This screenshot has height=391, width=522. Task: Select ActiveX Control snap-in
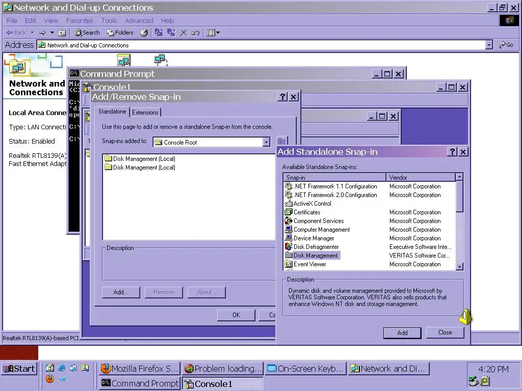tap(308, 204)
